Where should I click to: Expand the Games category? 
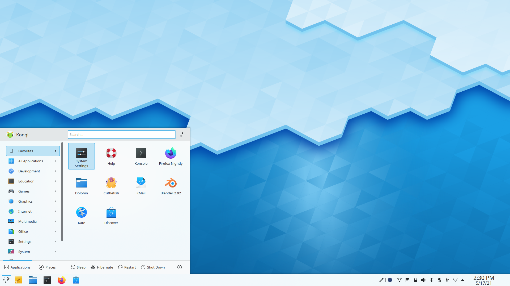(x=32, y=191)
